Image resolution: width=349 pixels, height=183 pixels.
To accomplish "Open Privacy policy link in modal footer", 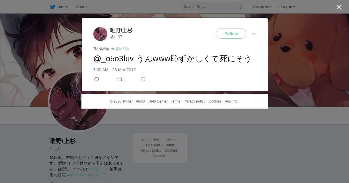I will click(194, 101).
